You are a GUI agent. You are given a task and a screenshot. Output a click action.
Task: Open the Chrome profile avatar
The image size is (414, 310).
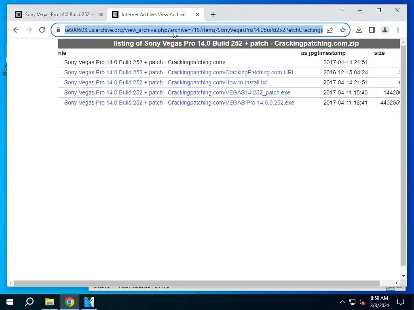[385, 30]
